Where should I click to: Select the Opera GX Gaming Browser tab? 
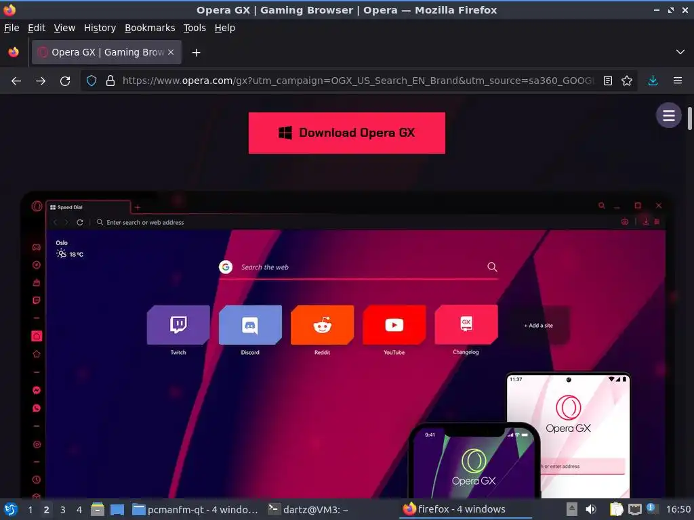[106, 52]
